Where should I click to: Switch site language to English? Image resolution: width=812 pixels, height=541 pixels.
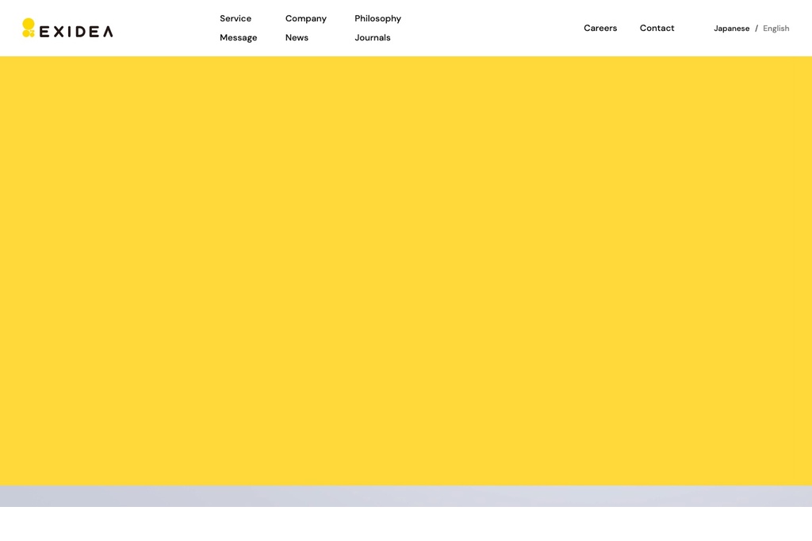click(776, 29)
